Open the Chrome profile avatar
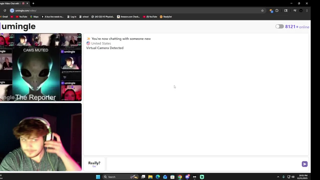Screen dimensions: 320x180 click(301, 10)
